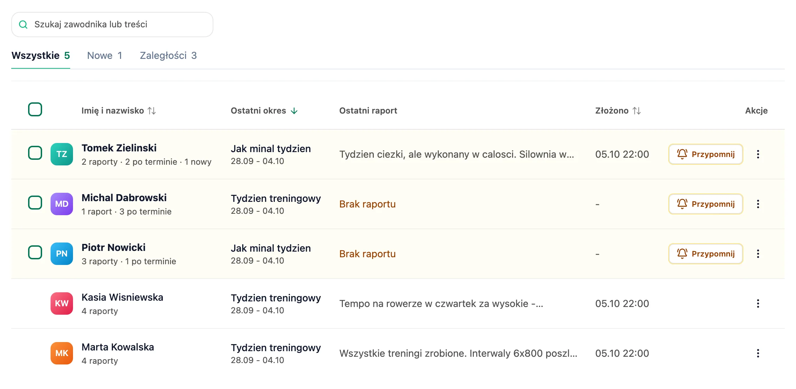Check the box for Michal Dabrowski
This screenshot has width=796, height=389.
click(35, 203)
